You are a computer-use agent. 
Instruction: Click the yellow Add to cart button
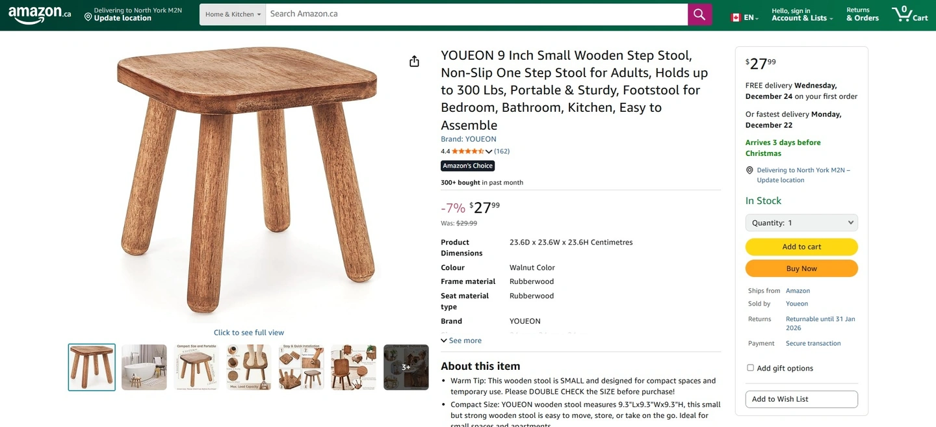(x=801, y=247)
